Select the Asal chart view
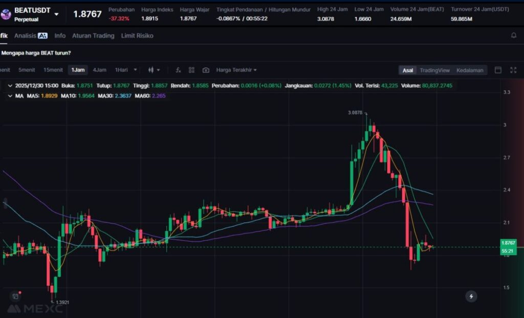The width and height of the screenshot is (524, 318). pyautogui.click(x=408, y=70)
